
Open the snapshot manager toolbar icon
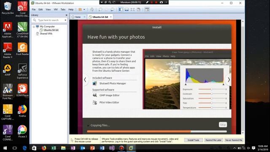(112, 9)
